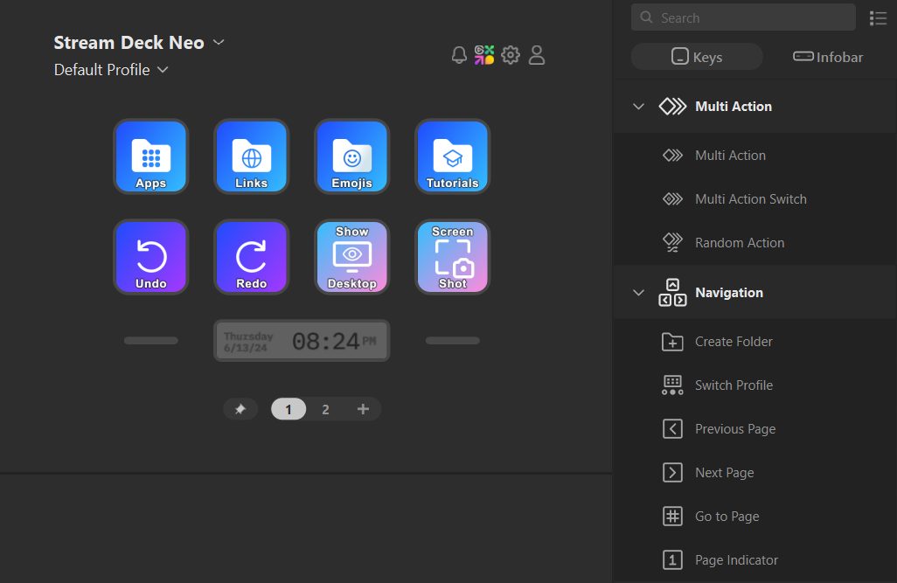Collapse the Multi Action category
The width and height of the screenshot is (897, 583).
[638, 107]
